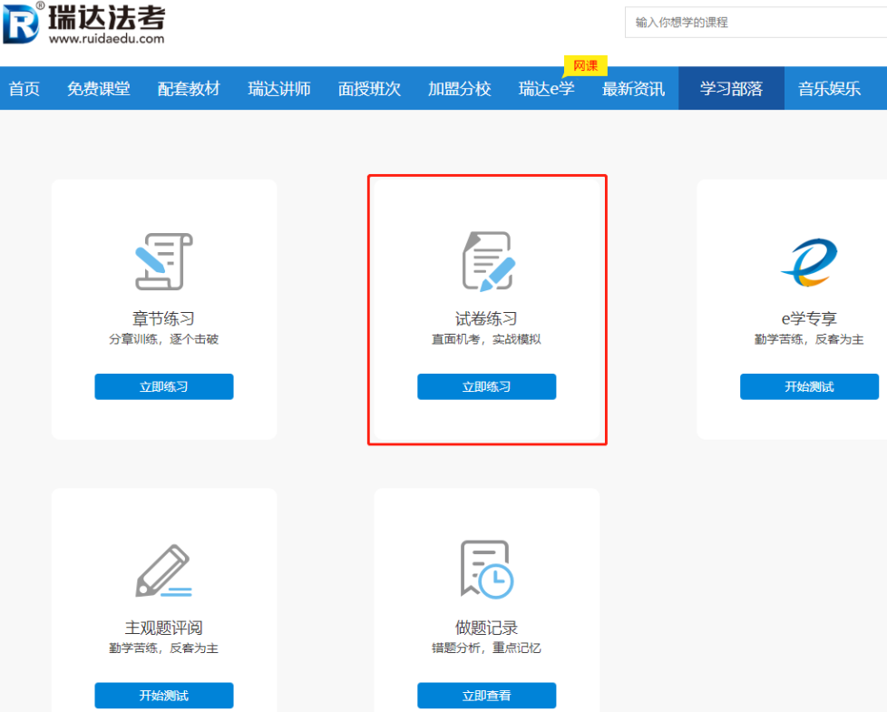Select 加盟分校 in navigation

(459, 89)
